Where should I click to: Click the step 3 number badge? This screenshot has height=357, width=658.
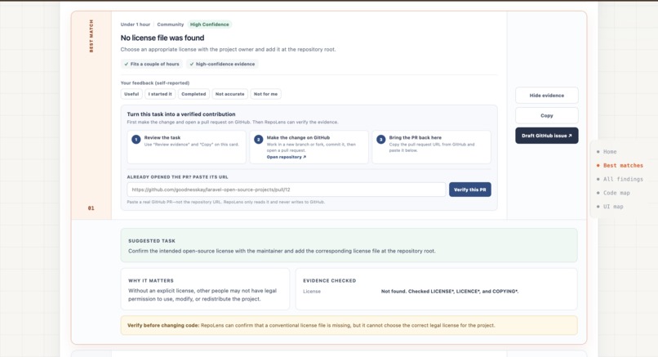[x=380, y=140]
